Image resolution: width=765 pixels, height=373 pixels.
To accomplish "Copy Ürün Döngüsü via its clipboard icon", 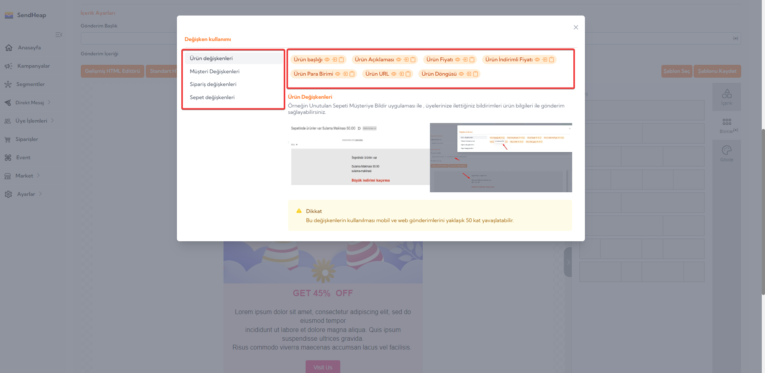I will (x=476, y=74).
